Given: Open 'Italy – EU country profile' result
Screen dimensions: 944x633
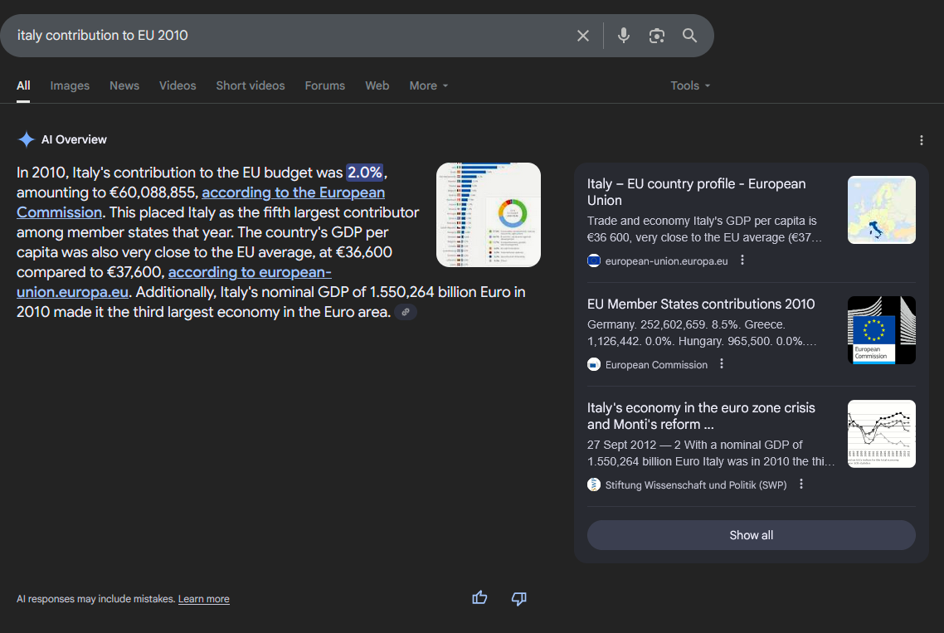Looking at the screenshot, I should coord(696,192).
